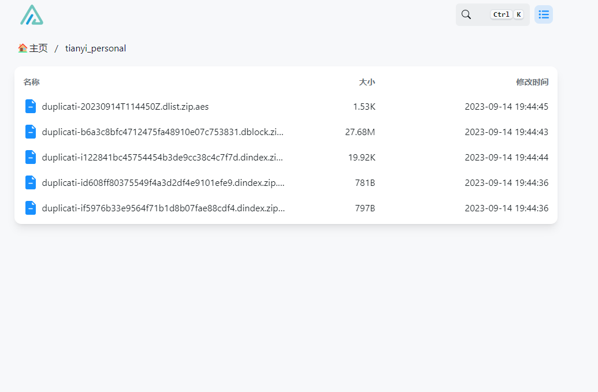Select the 781B size dindex file row
This screenshot has height=392, width=598.
coord(365,182)
